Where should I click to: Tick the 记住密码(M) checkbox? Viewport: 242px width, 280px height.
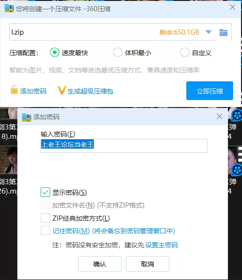pyautogui.click(x=45, y=230)
